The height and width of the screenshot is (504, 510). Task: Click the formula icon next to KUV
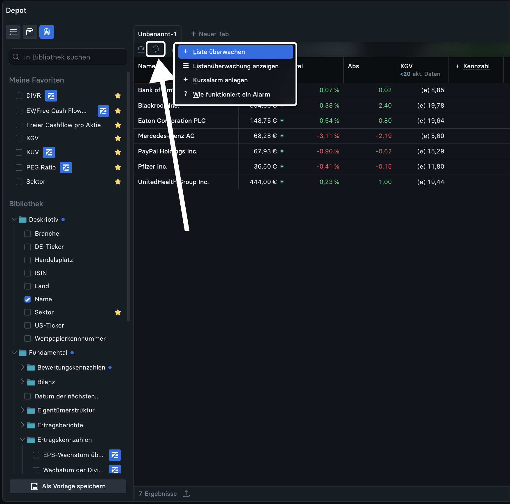point(49,152)
